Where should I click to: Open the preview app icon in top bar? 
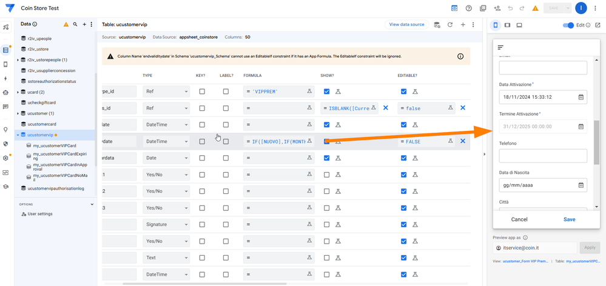pyautogui.click(x=455, y=8)
